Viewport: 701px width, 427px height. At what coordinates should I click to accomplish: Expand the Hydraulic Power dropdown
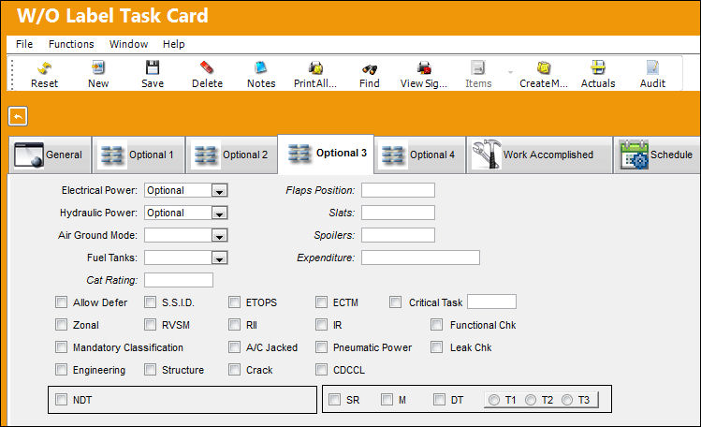(x=219, y=213)
